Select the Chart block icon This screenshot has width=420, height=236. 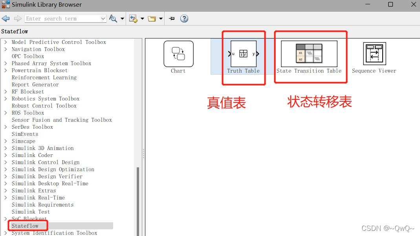click(x=178, y=54)
